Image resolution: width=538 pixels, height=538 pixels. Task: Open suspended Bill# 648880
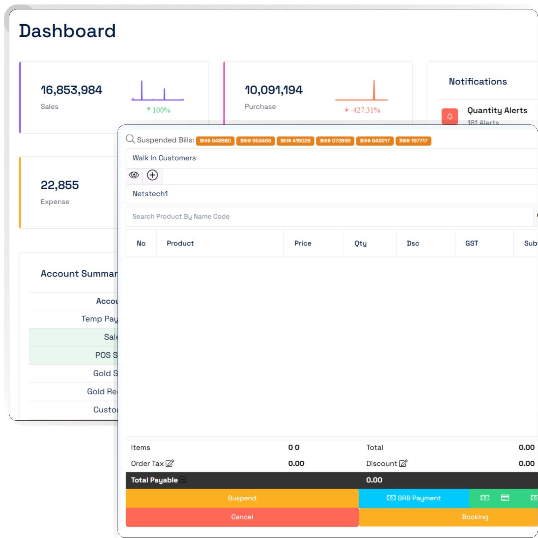pos(215,141)
